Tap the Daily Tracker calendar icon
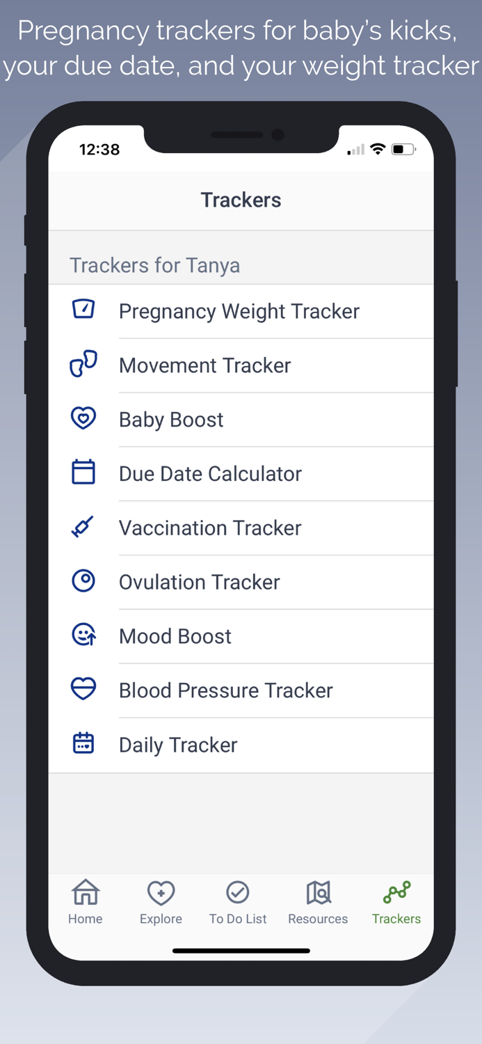Viewport: 482px width, 1044px height. (83, 743)
